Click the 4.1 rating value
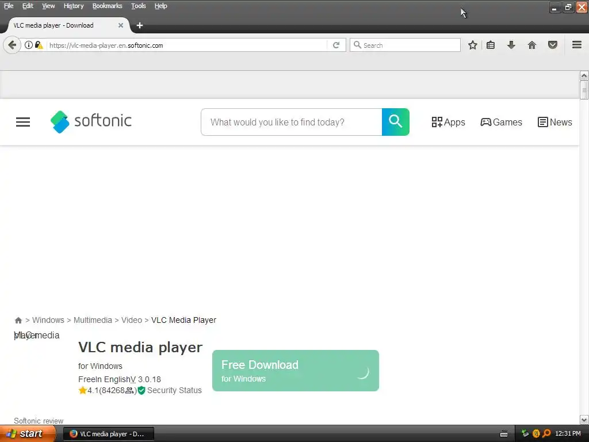This screenshot has width=589, height=442. (x=93, y=391)
